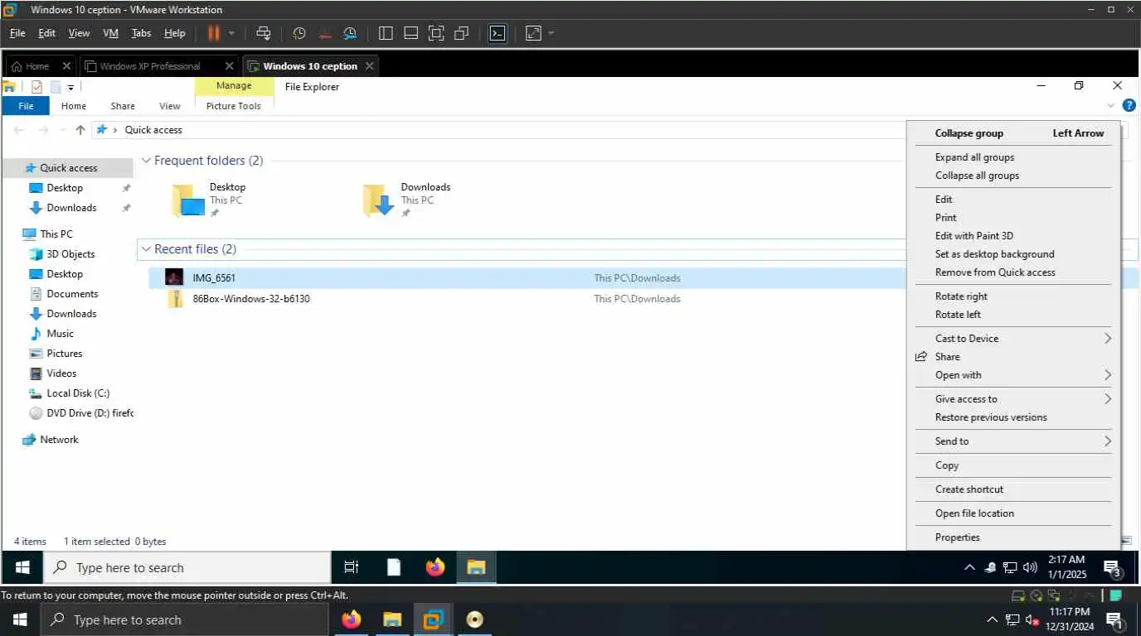Click the blank document icon on guest taskbar

(x=394, y=567)
